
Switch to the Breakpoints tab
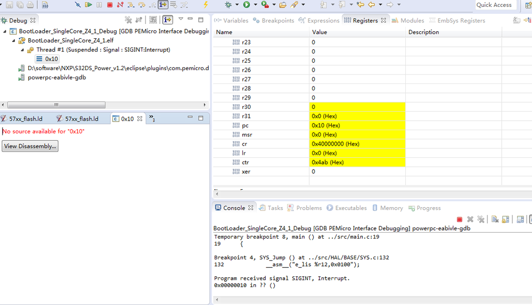point(274,20)
